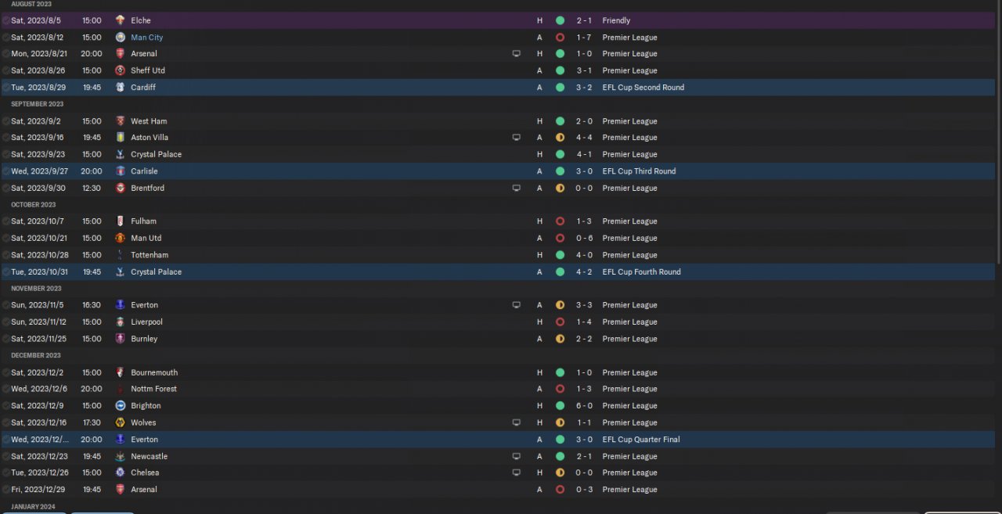Click EFL Cup Quarter Final competition text
Screen dimensions: 1002x514
pyautogui.click(x=640, y=440)
